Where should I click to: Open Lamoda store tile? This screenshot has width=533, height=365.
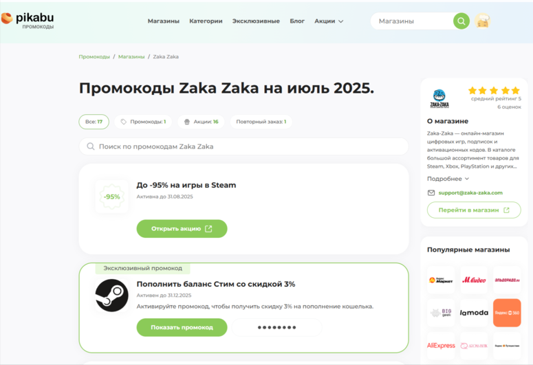point(474,313)
